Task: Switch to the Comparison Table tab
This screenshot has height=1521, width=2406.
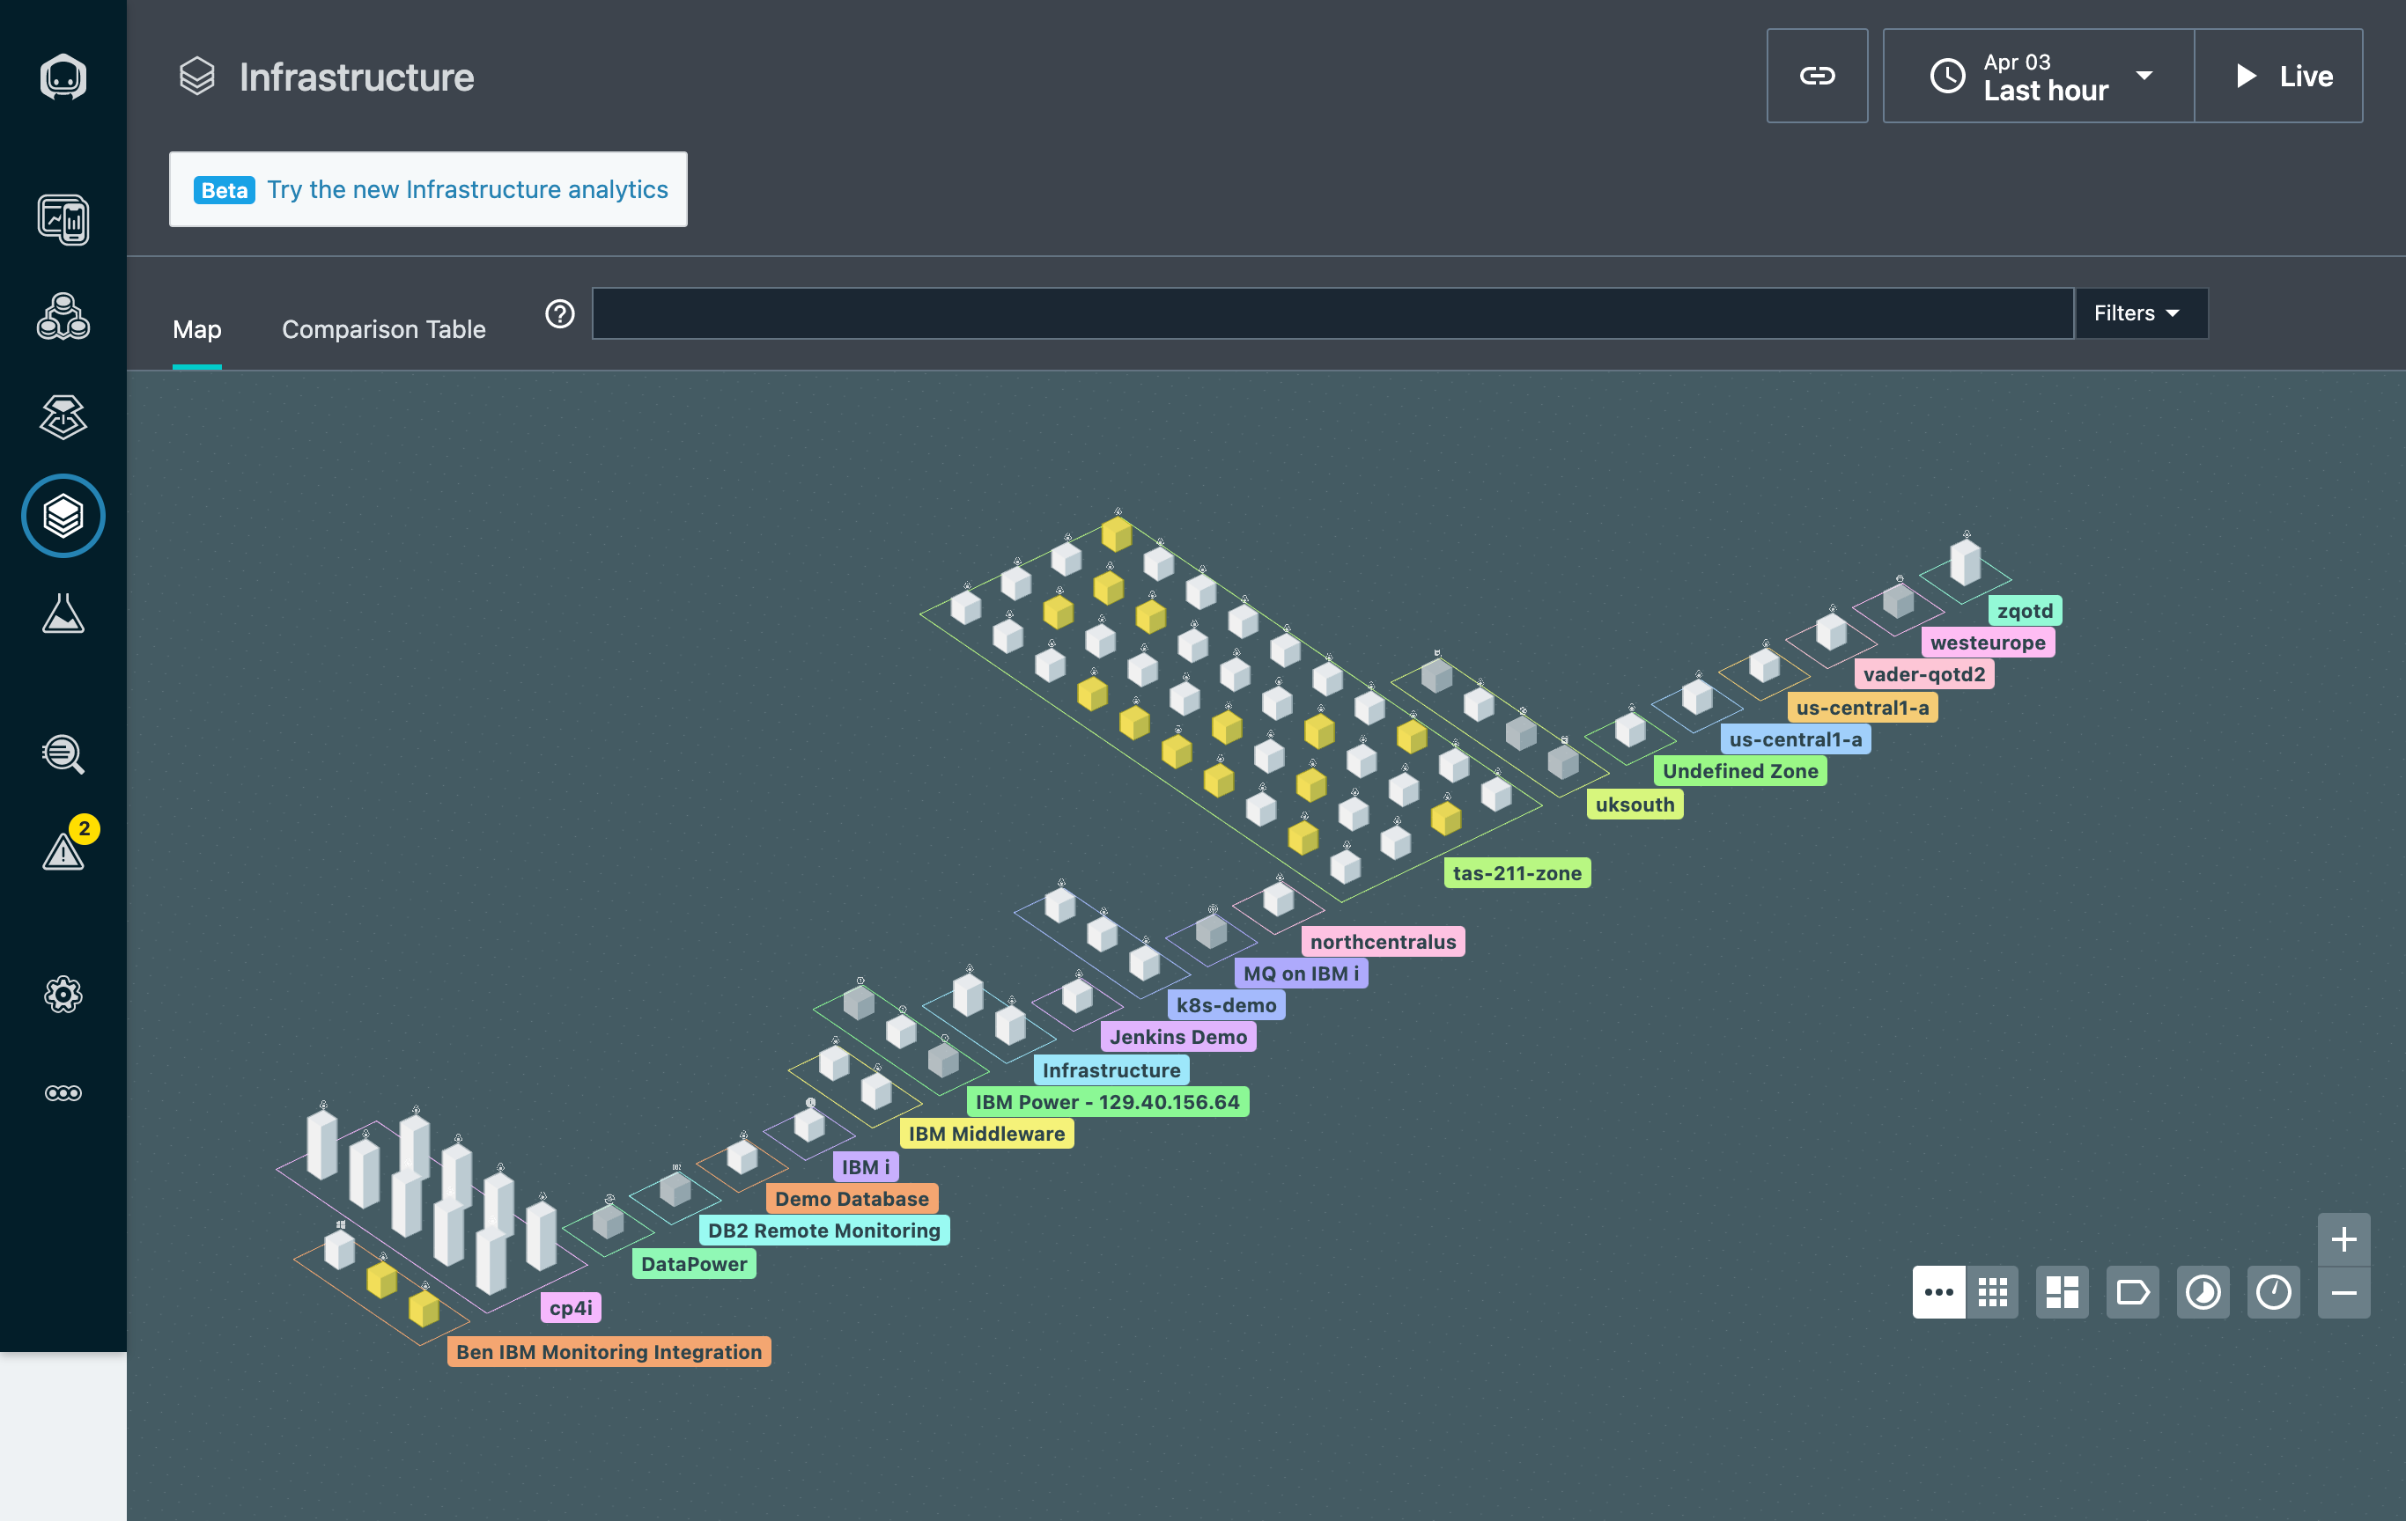Action: tap(384, 328)
